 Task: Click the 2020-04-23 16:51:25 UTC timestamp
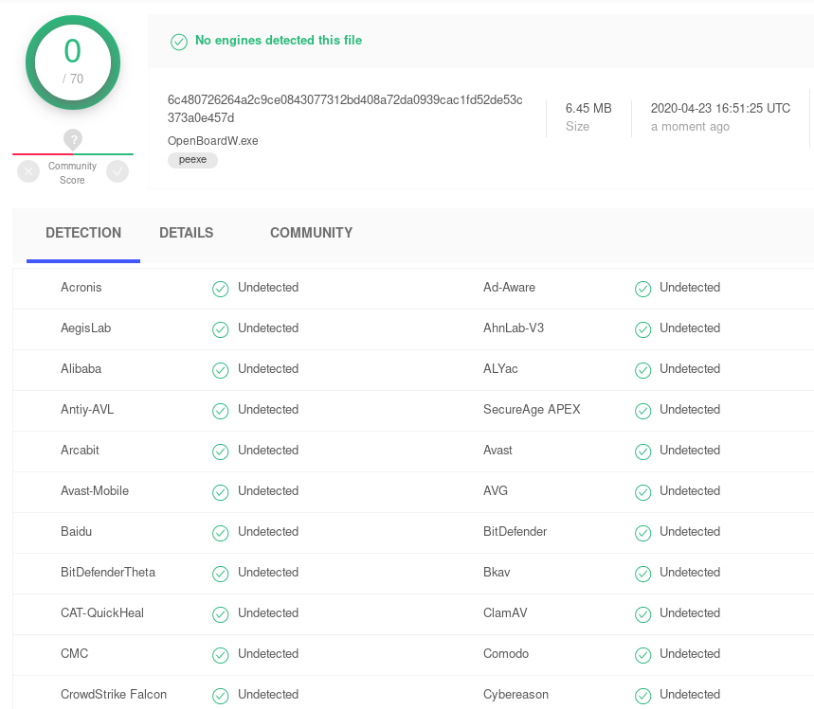(x=720, y=109)
